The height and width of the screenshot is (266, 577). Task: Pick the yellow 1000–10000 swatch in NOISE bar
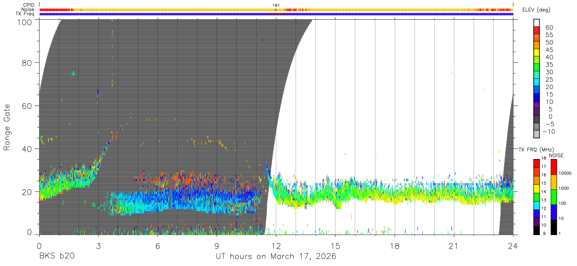(x=554, y=181)
